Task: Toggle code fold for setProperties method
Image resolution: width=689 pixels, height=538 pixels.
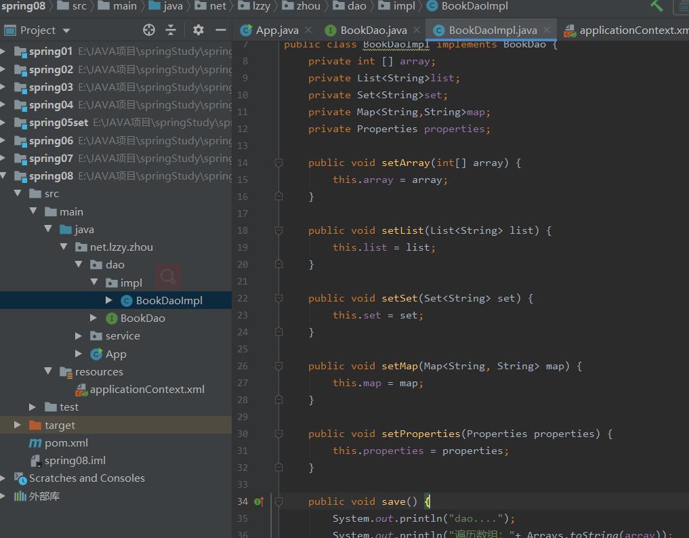Action: click(278, 434)
